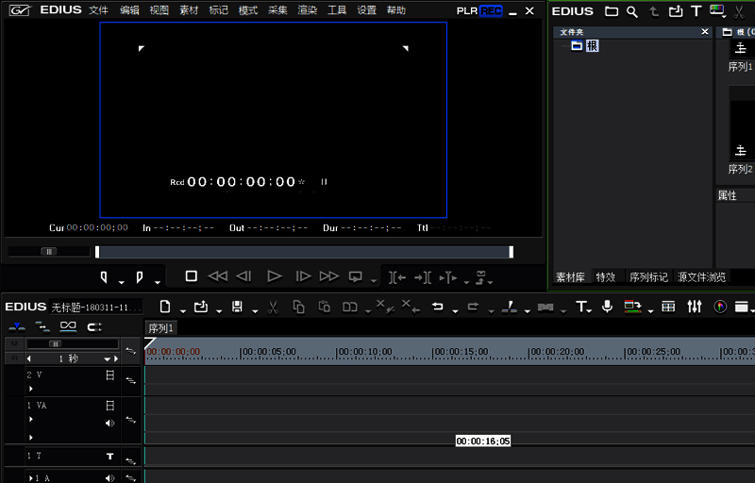Image resolution: width=755 pixels, height=483 pixels.
Task: Click the new sequence icon in the timeline toolbar
Action: 165,307
